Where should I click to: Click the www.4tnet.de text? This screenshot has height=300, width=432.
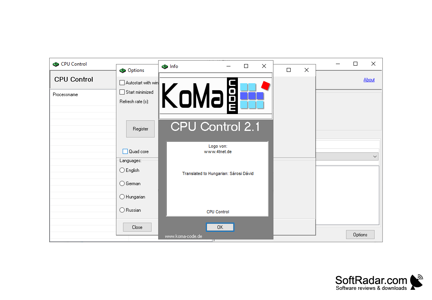point(218,152)
